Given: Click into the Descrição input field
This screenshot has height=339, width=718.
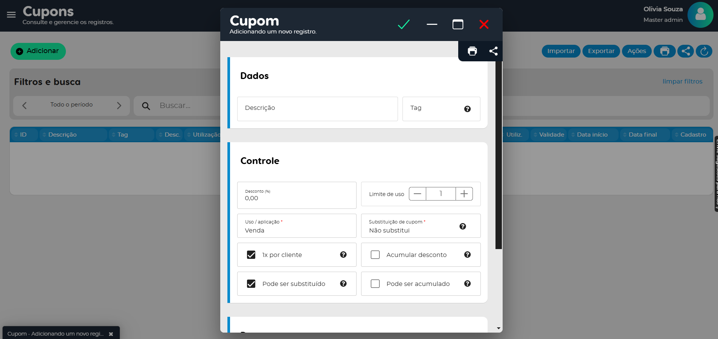Looking at the screenshot, I should (317, 109).
